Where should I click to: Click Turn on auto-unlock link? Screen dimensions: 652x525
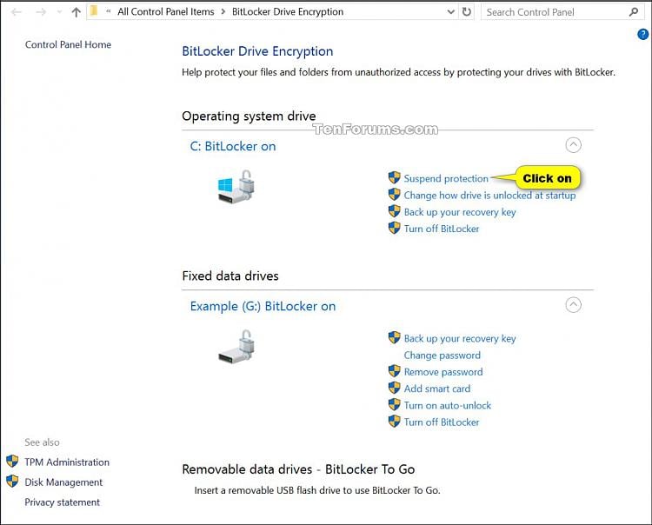[x=448, y=405]
